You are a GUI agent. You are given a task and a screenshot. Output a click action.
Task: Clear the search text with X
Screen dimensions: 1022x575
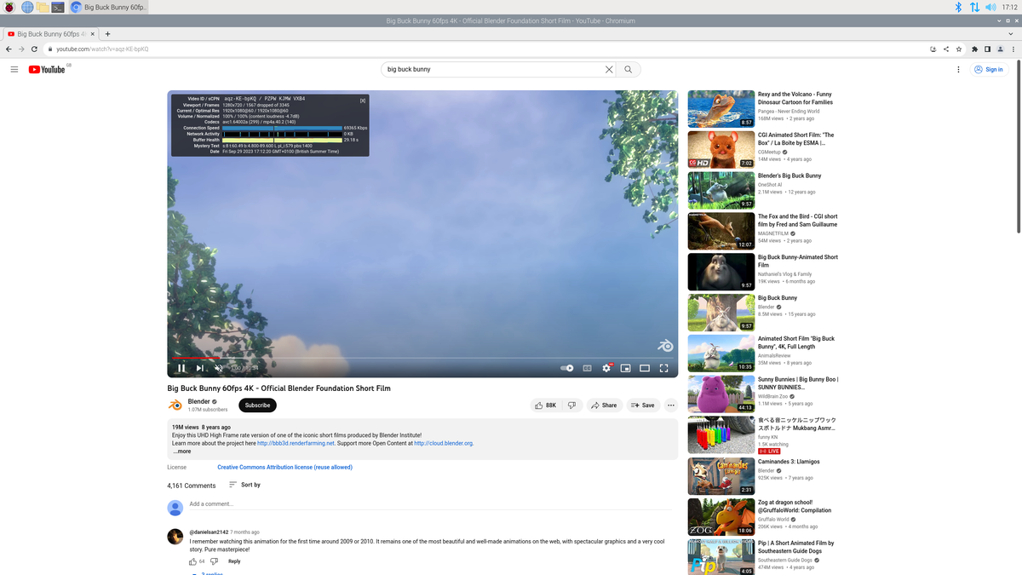(609, 69)
